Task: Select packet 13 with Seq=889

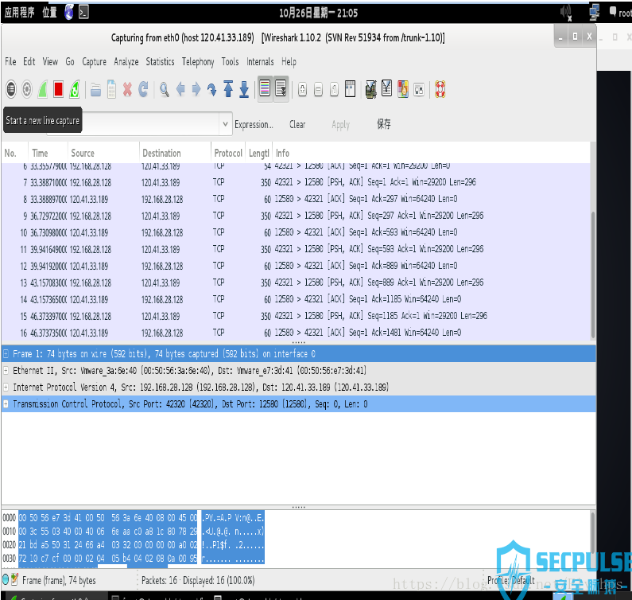Action: 296,282
